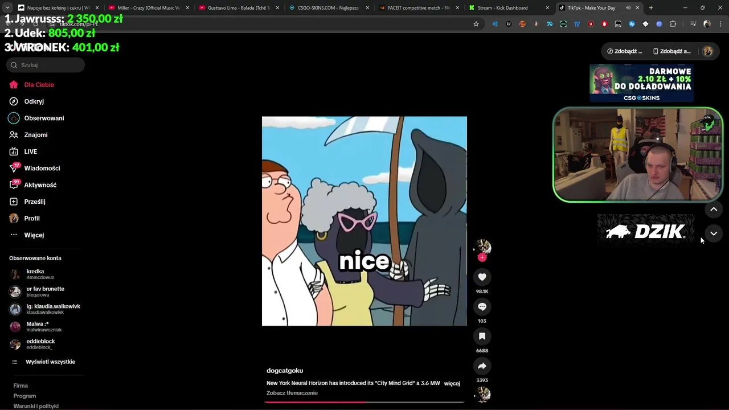The width and height of the screenshot is (729, 410).
Task: Open the Chrome profile avatar
Action: pos(707,24)
